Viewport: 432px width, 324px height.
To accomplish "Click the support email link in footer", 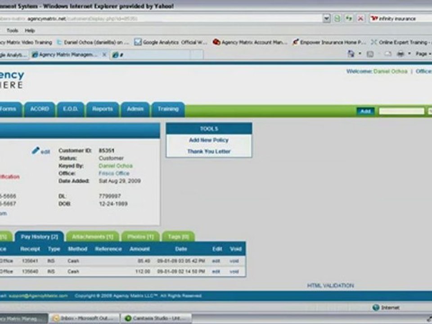I will click(x=38, y=296).
